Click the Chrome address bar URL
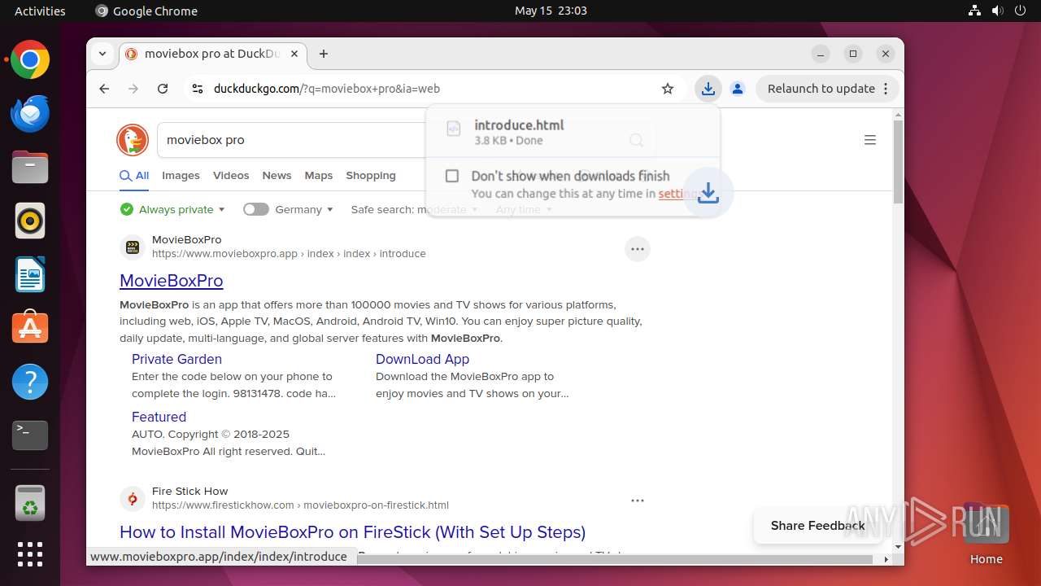This screenshot has width=1041, height=586. tap(327, 89)
